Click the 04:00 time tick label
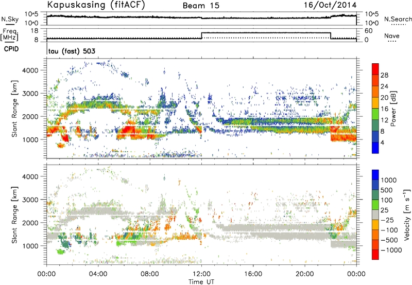412x285 pixels. pyautogui.click(x=98, y=274)
